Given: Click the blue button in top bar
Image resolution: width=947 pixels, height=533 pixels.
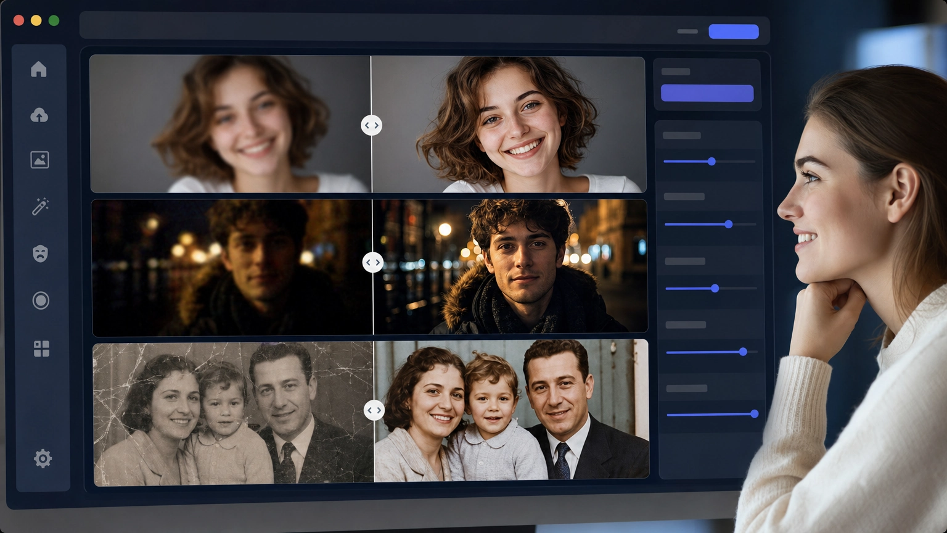Looking at the screenshot, I should (734, 31).
